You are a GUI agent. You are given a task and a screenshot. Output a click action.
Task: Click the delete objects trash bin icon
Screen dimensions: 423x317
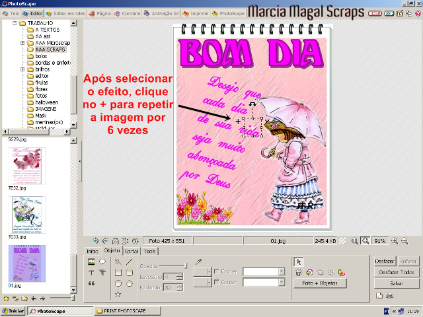point(298,273)
